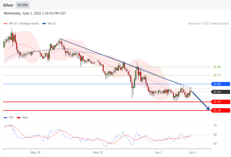The width and height of the screenshot is (231, 157).
Task: Click the RSI 50 axis label
Action: tap(215, 135)
